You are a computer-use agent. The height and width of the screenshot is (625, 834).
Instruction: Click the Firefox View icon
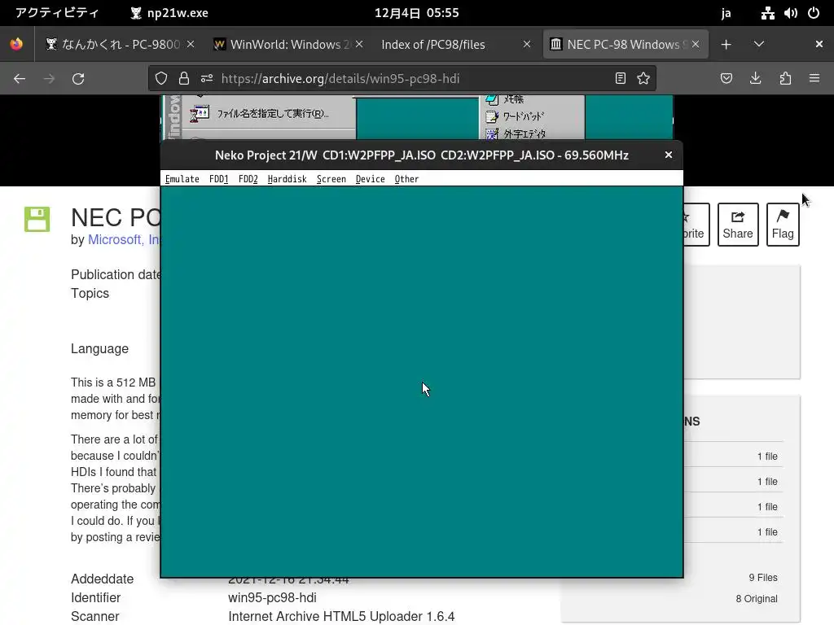point(16,44)
